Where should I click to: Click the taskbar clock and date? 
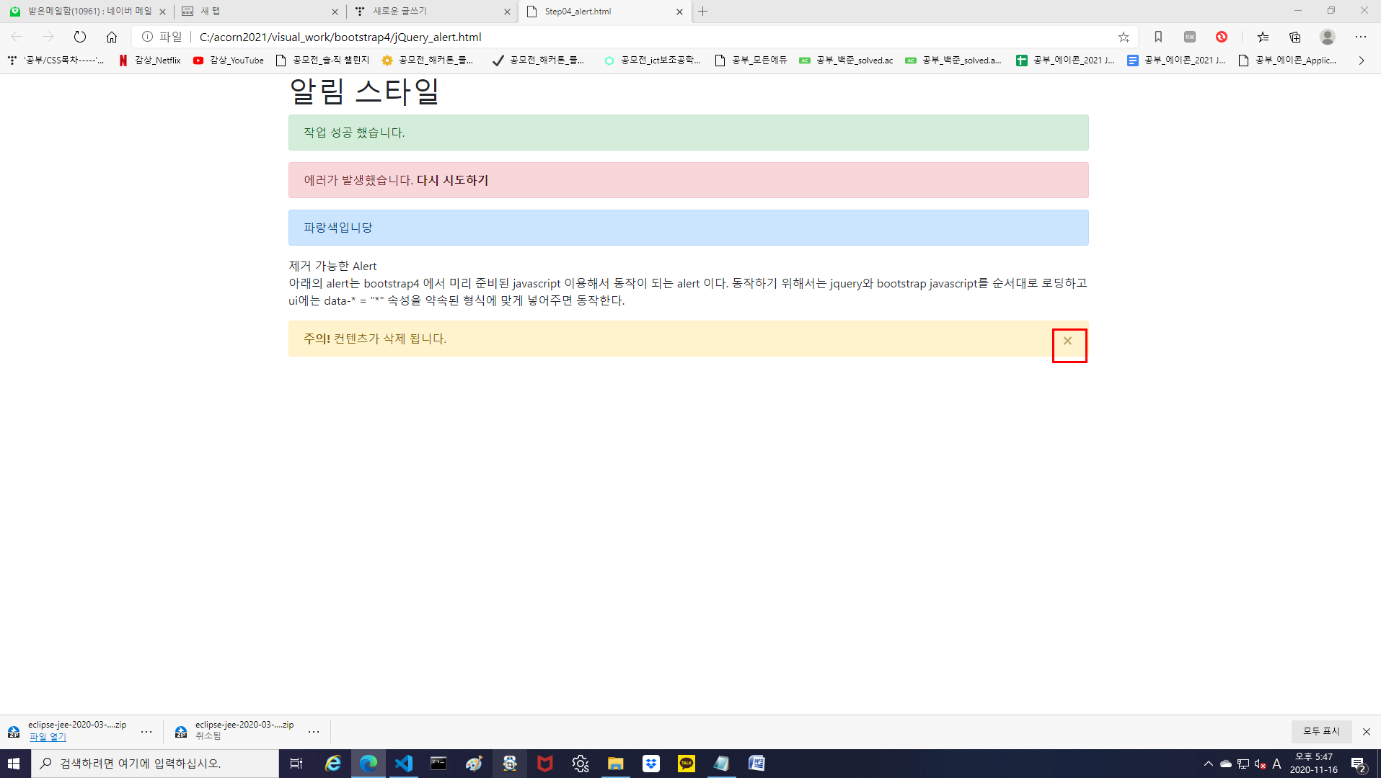pos(1314,764)
